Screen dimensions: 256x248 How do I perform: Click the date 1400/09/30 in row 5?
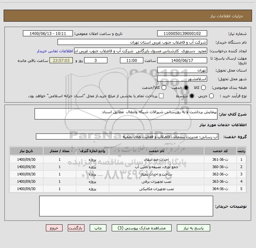pos(26,189)
